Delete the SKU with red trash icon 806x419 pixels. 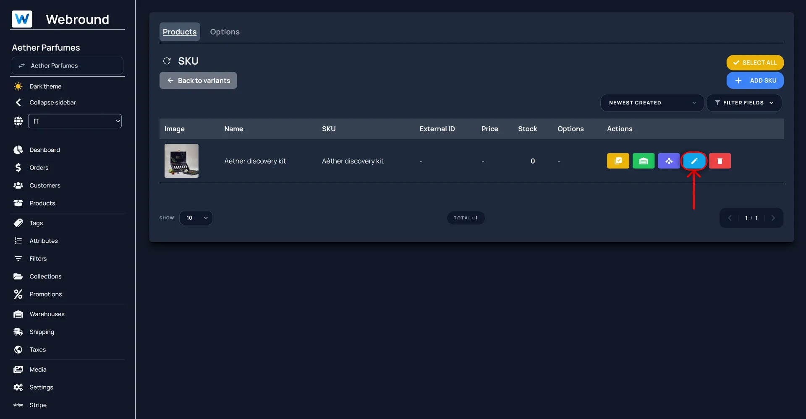point(720,161)
